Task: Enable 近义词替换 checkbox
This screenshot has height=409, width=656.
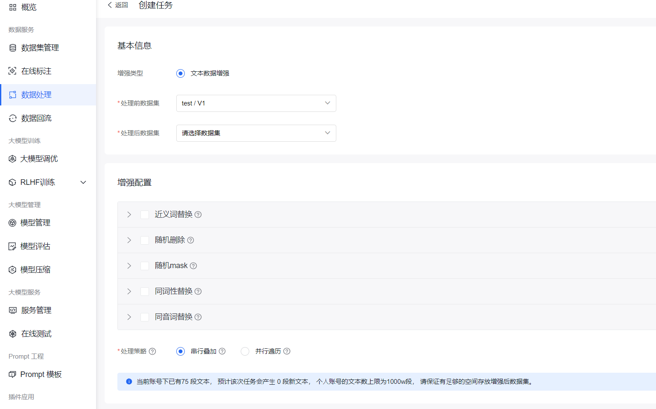Action: coord(145,215)
